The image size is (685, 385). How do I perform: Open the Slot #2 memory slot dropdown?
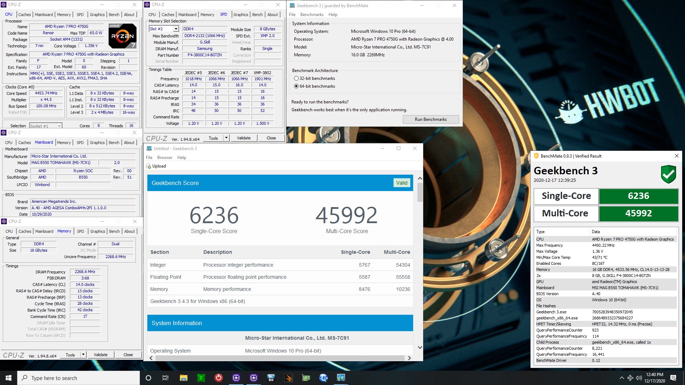176,29
